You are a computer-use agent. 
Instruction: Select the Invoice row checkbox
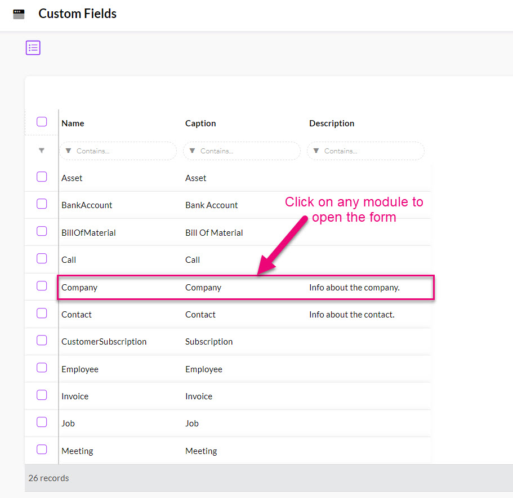point(42,395)
